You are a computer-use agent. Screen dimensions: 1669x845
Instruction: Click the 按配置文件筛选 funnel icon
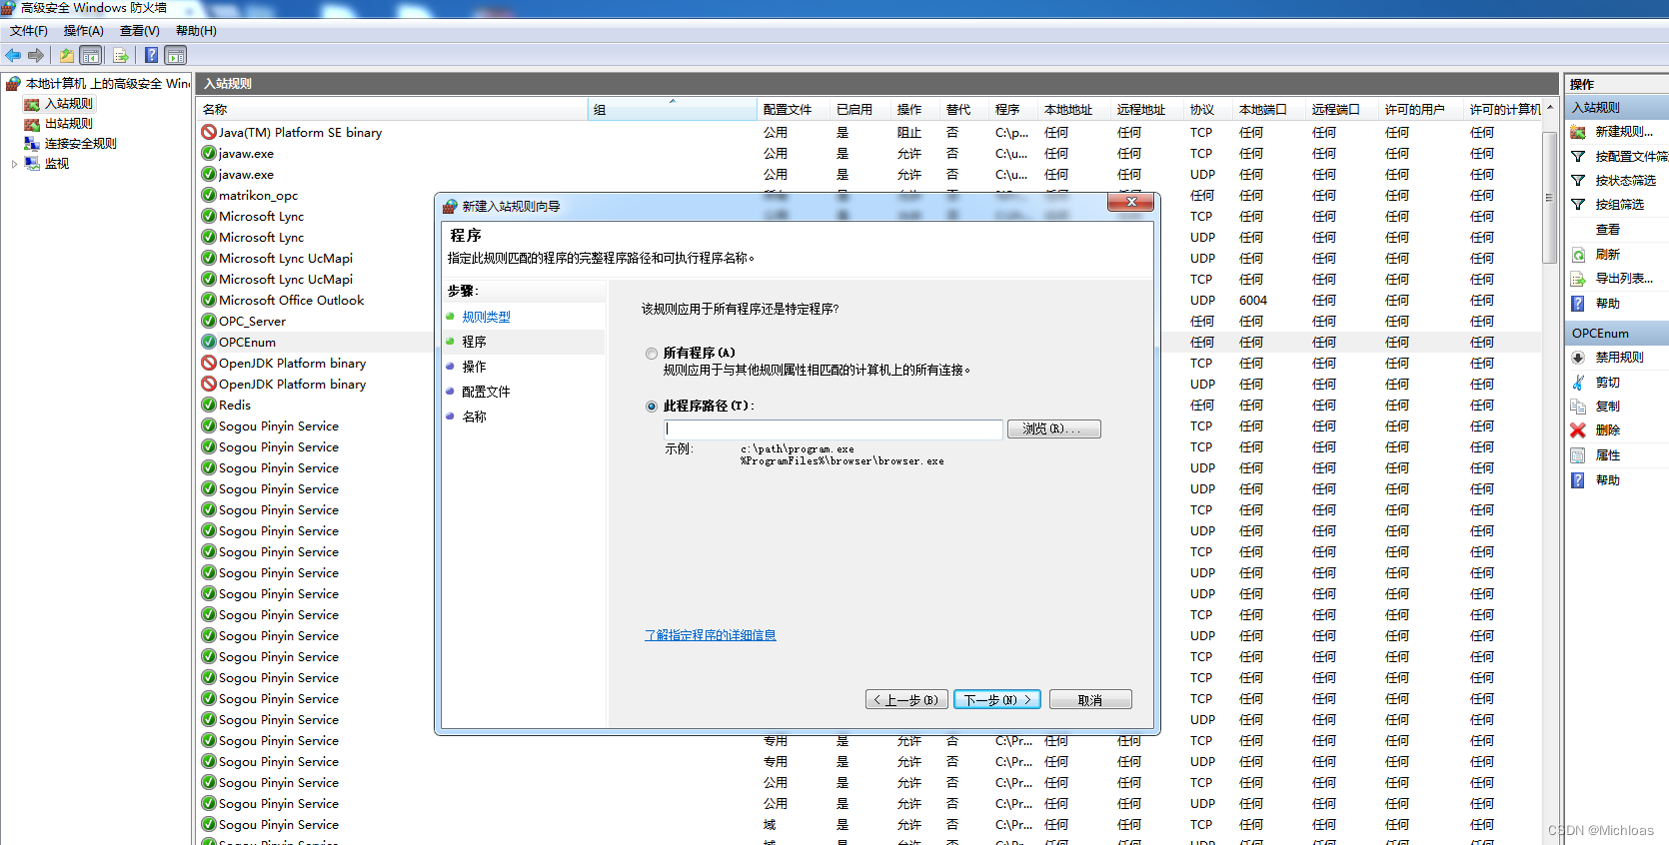[x=1578, y=157]
